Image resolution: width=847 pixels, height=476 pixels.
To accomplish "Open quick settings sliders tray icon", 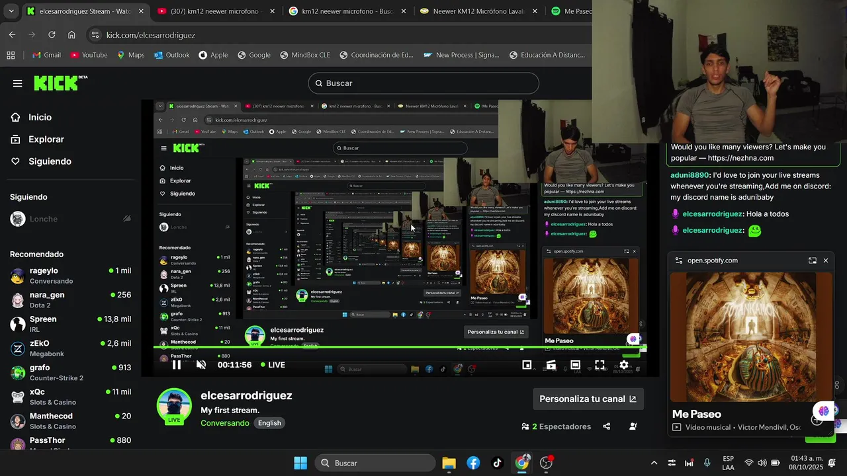I will 672,463.
